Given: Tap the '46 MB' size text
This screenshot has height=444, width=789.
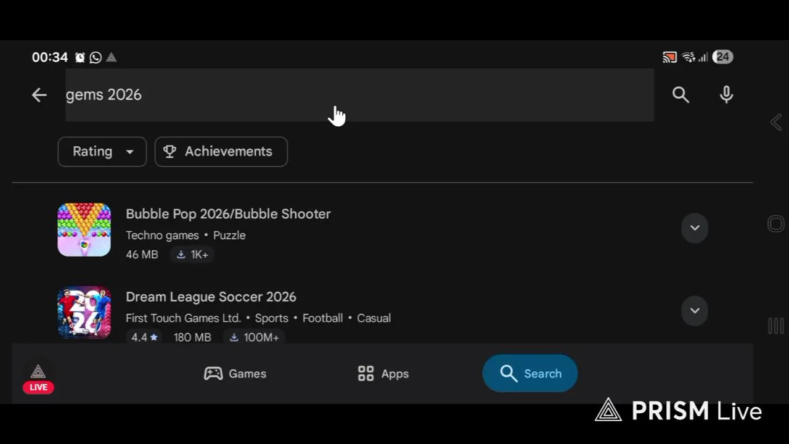Looking at the screenshot, I should (x=142, y=255).
